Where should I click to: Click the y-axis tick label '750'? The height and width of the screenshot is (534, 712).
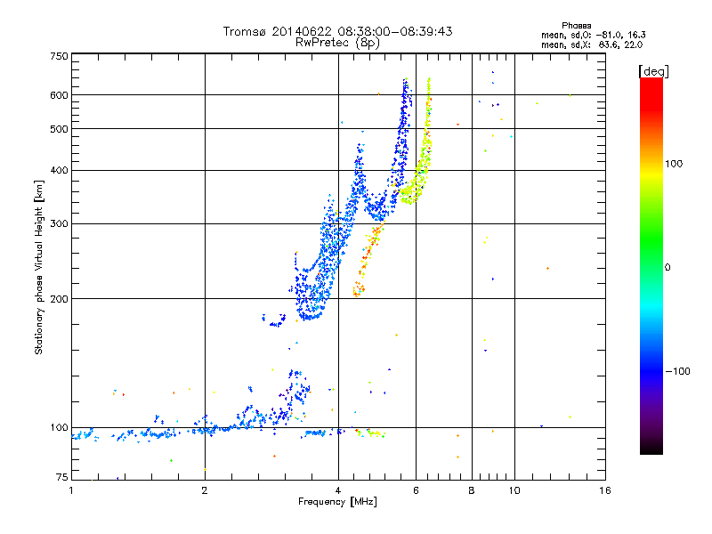coord(59,56)
